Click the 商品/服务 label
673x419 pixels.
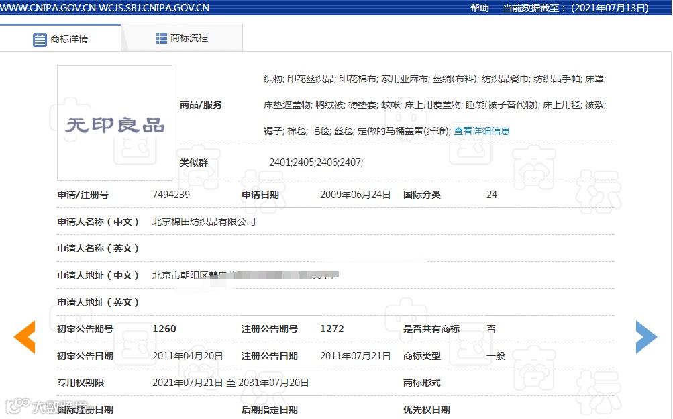pyautogui.click(x=201, y=105)
